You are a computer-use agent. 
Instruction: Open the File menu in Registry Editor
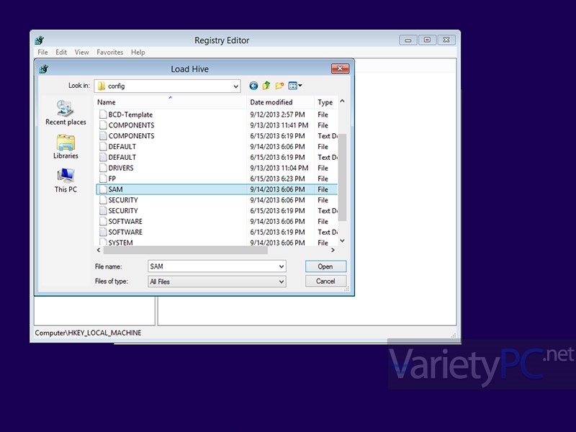(x=42, y=52)
